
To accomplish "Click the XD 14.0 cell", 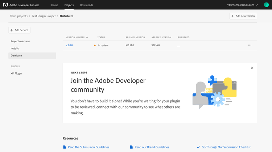I will [x=130, y=45].
